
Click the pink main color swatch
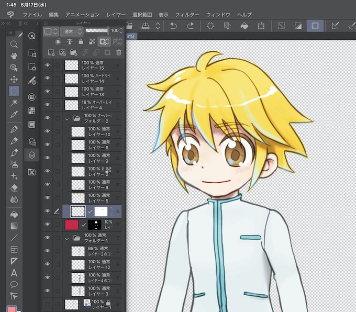(x=12, y=309)
